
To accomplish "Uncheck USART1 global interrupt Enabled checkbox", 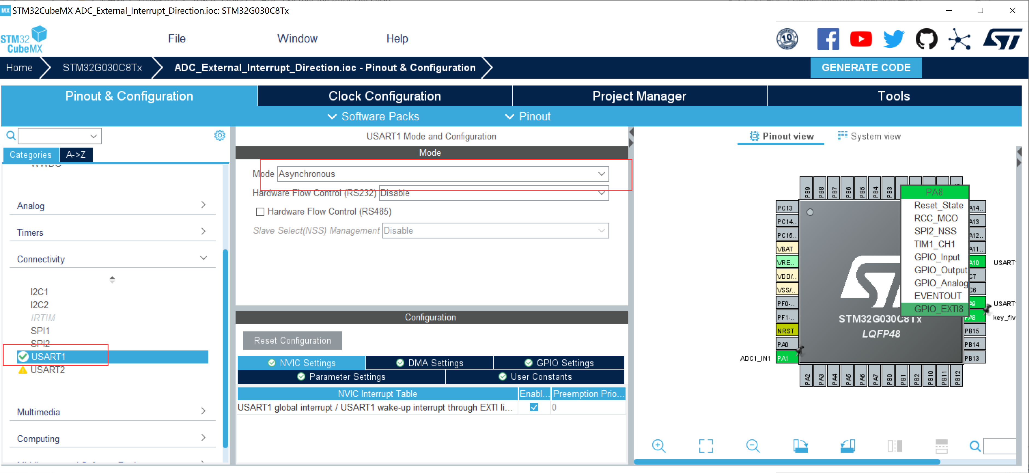I will [x=534, y=407].
